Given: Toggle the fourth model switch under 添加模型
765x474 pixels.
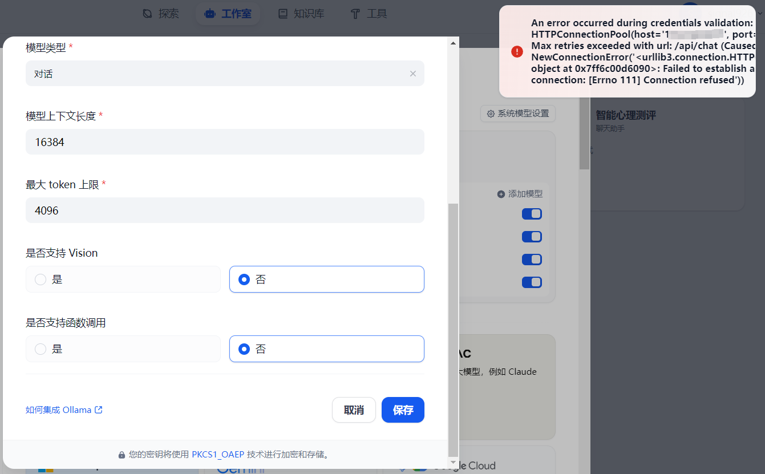Looking at the screenshot, I should (532, 282).
